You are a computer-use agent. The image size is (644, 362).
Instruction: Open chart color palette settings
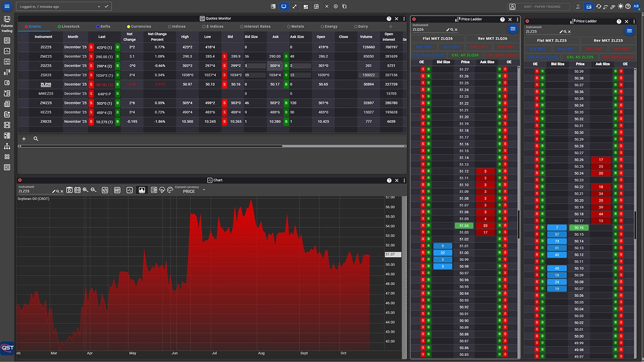170,190
